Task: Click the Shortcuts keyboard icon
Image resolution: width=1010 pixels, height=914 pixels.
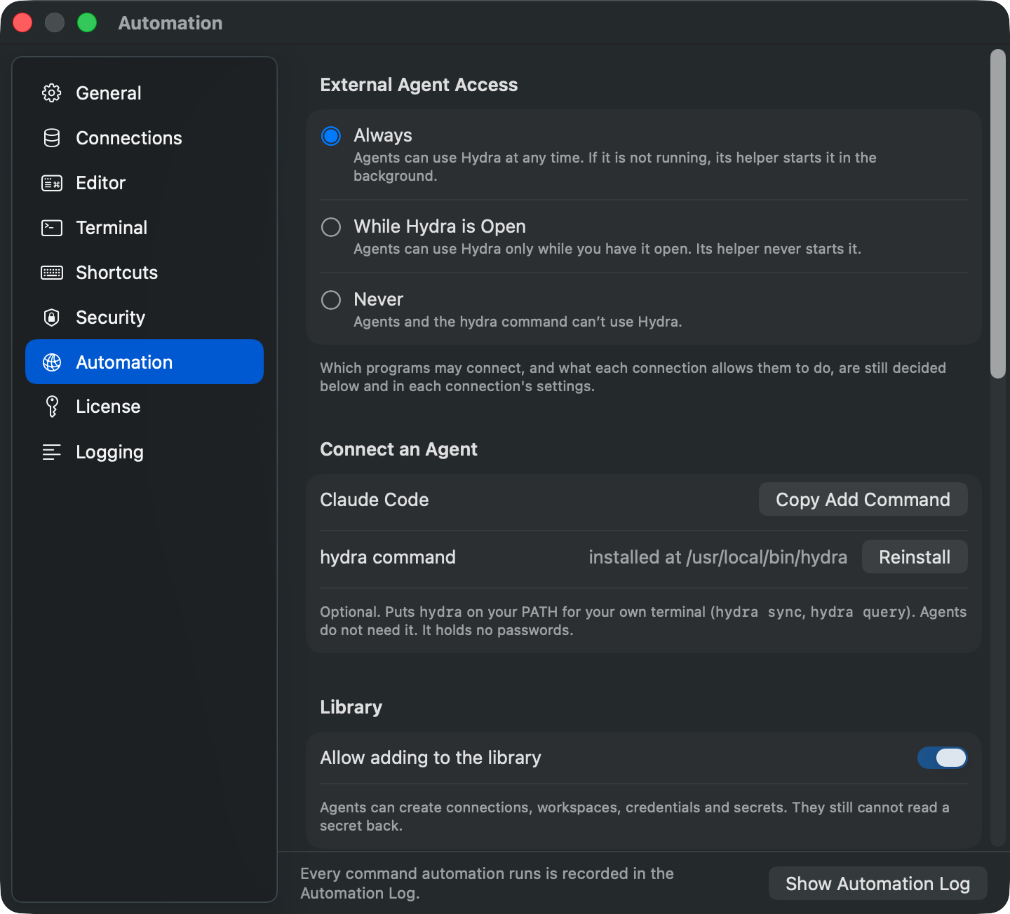Action: click(52, 273)
